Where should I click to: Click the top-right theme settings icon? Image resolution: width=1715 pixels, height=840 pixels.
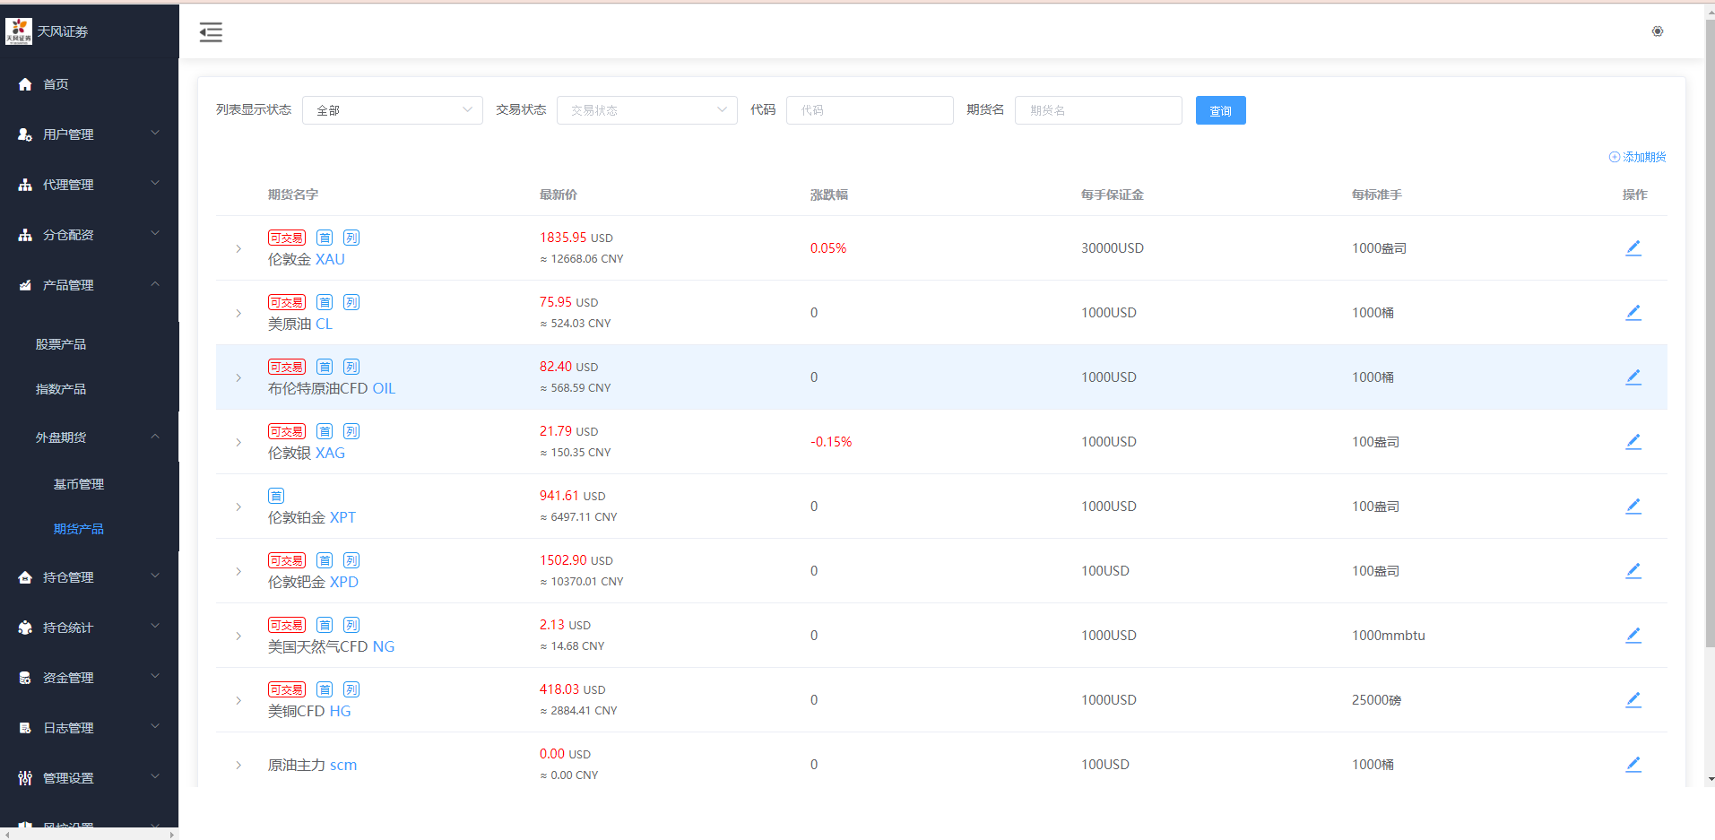point(1657,31)
